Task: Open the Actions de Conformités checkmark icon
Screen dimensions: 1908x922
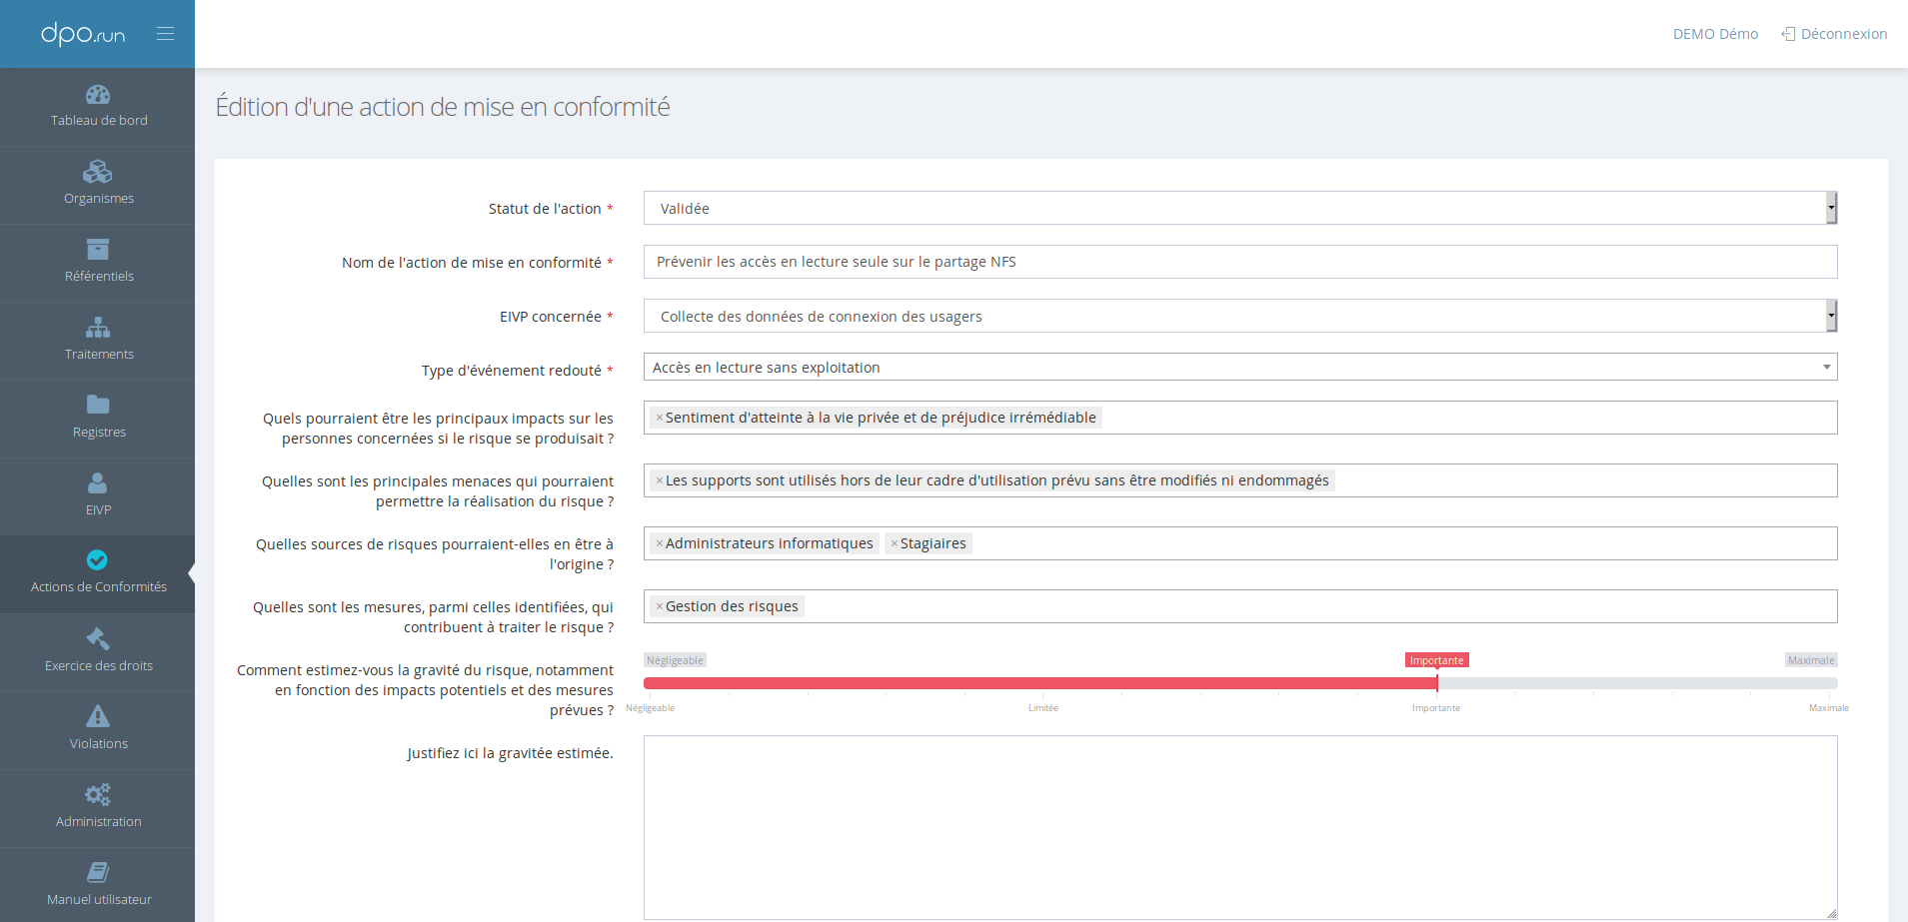Action: (98, 560)
